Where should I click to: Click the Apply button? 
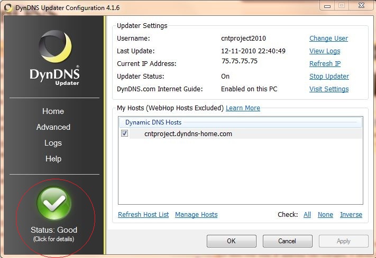click(343, 241)
